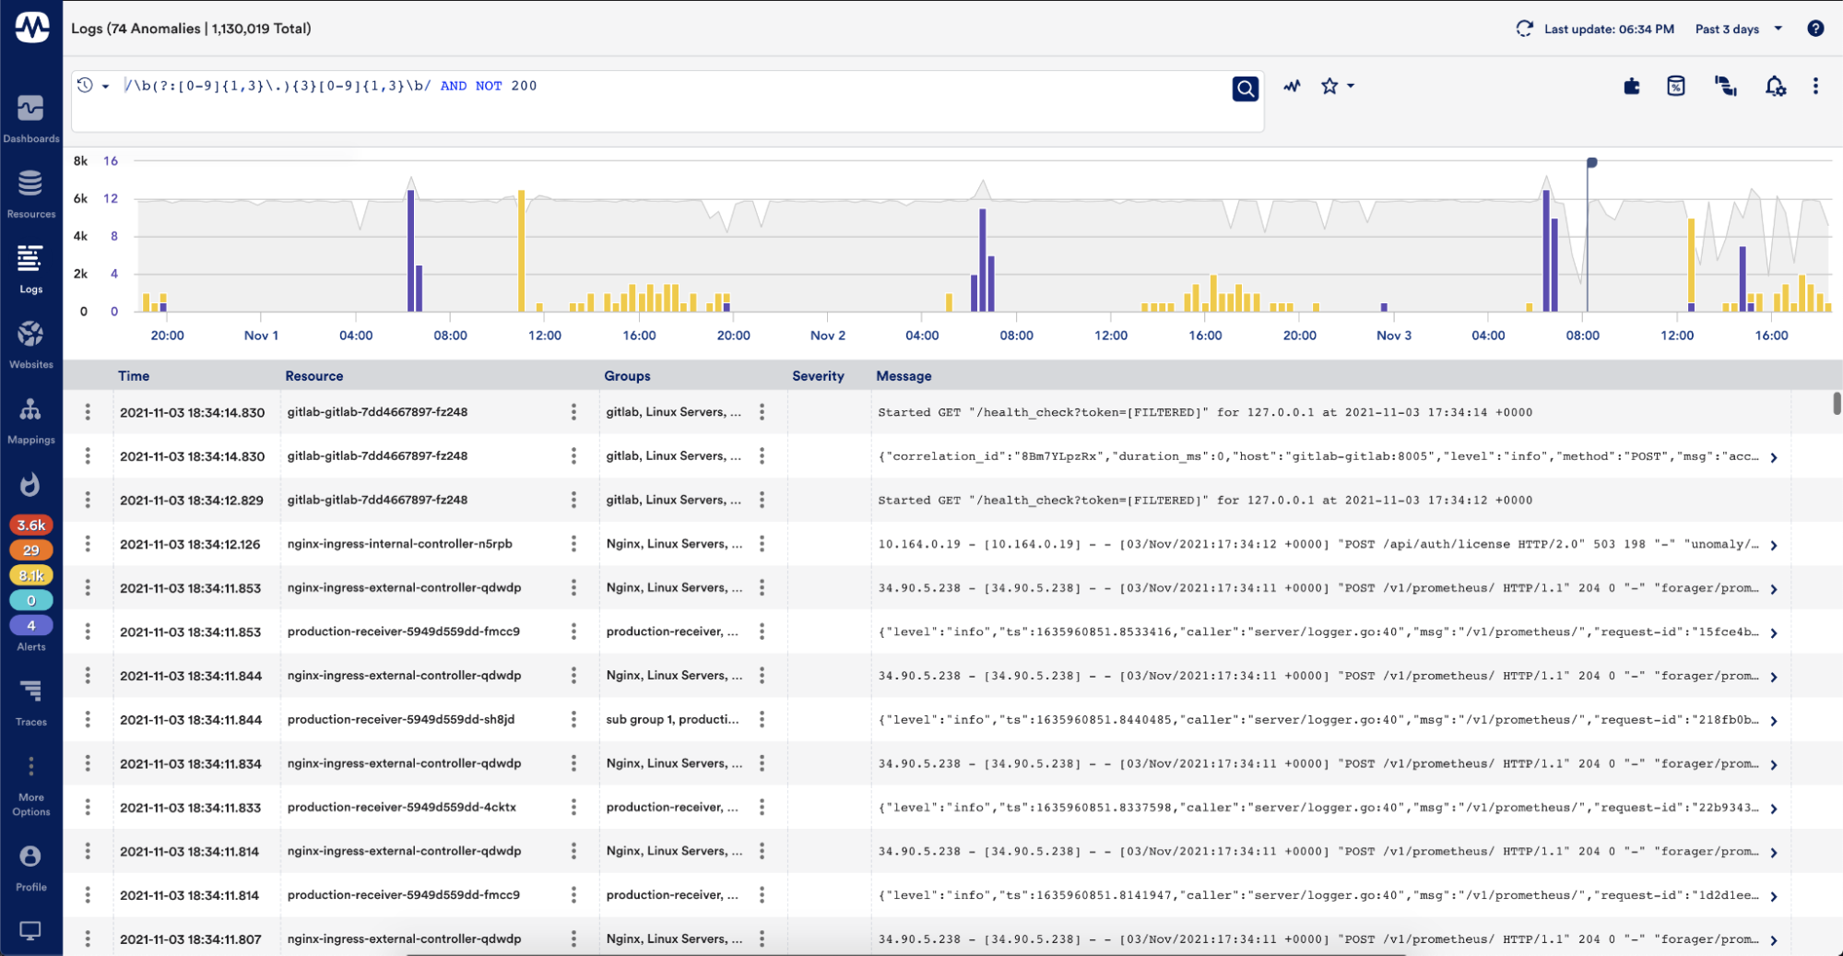Open groups menu for first gitlab row
This screenshot has height=956, width=1843.
click(762, 412)
